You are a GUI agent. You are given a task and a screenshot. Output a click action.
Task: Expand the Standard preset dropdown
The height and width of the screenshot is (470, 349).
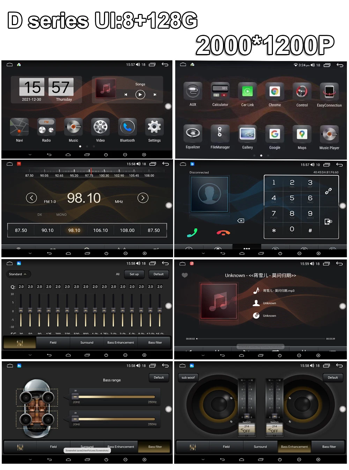point(18,274)
